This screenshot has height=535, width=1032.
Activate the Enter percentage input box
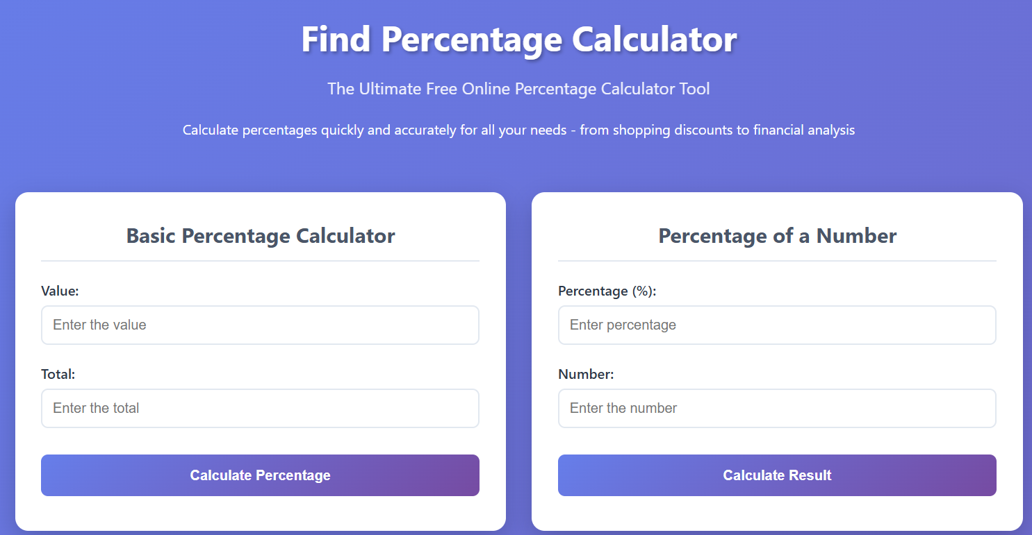pos(777,325)
